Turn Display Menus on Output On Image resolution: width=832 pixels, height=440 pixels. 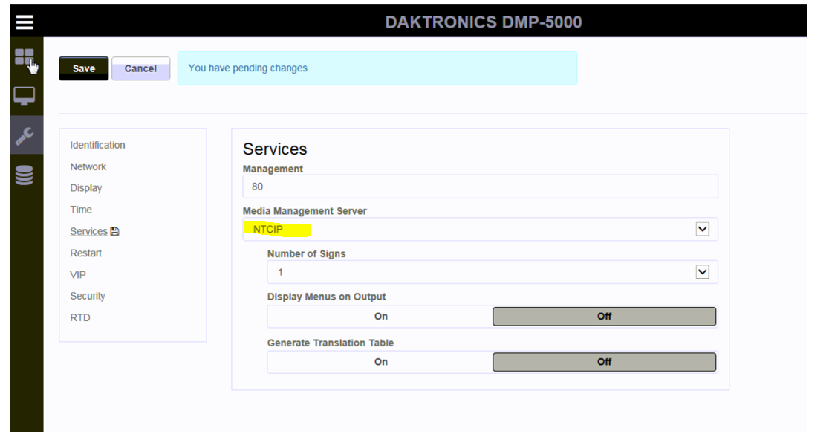coord(380,317)
